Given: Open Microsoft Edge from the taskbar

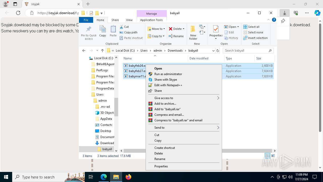Looking at the screenshot, I should click(104, 177).
